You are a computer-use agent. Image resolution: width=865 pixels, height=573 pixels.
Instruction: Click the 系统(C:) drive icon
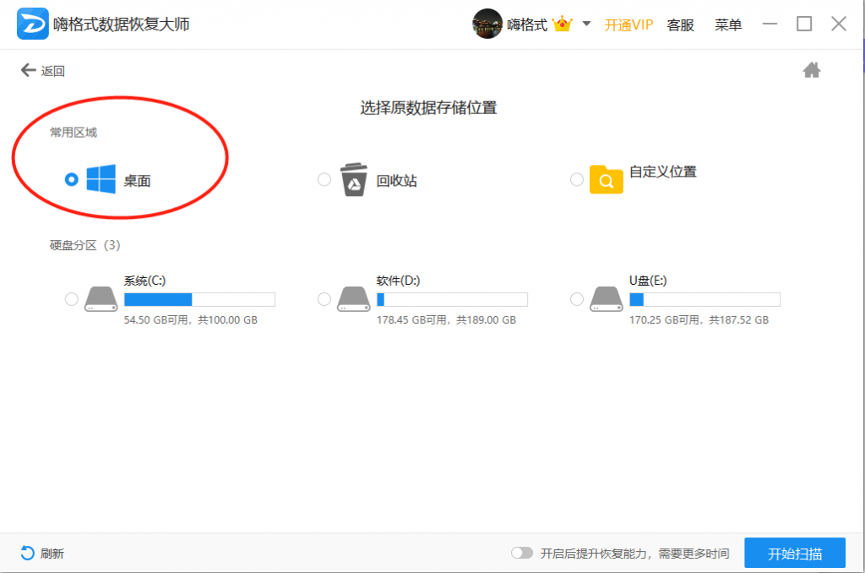tap(101, 298)
